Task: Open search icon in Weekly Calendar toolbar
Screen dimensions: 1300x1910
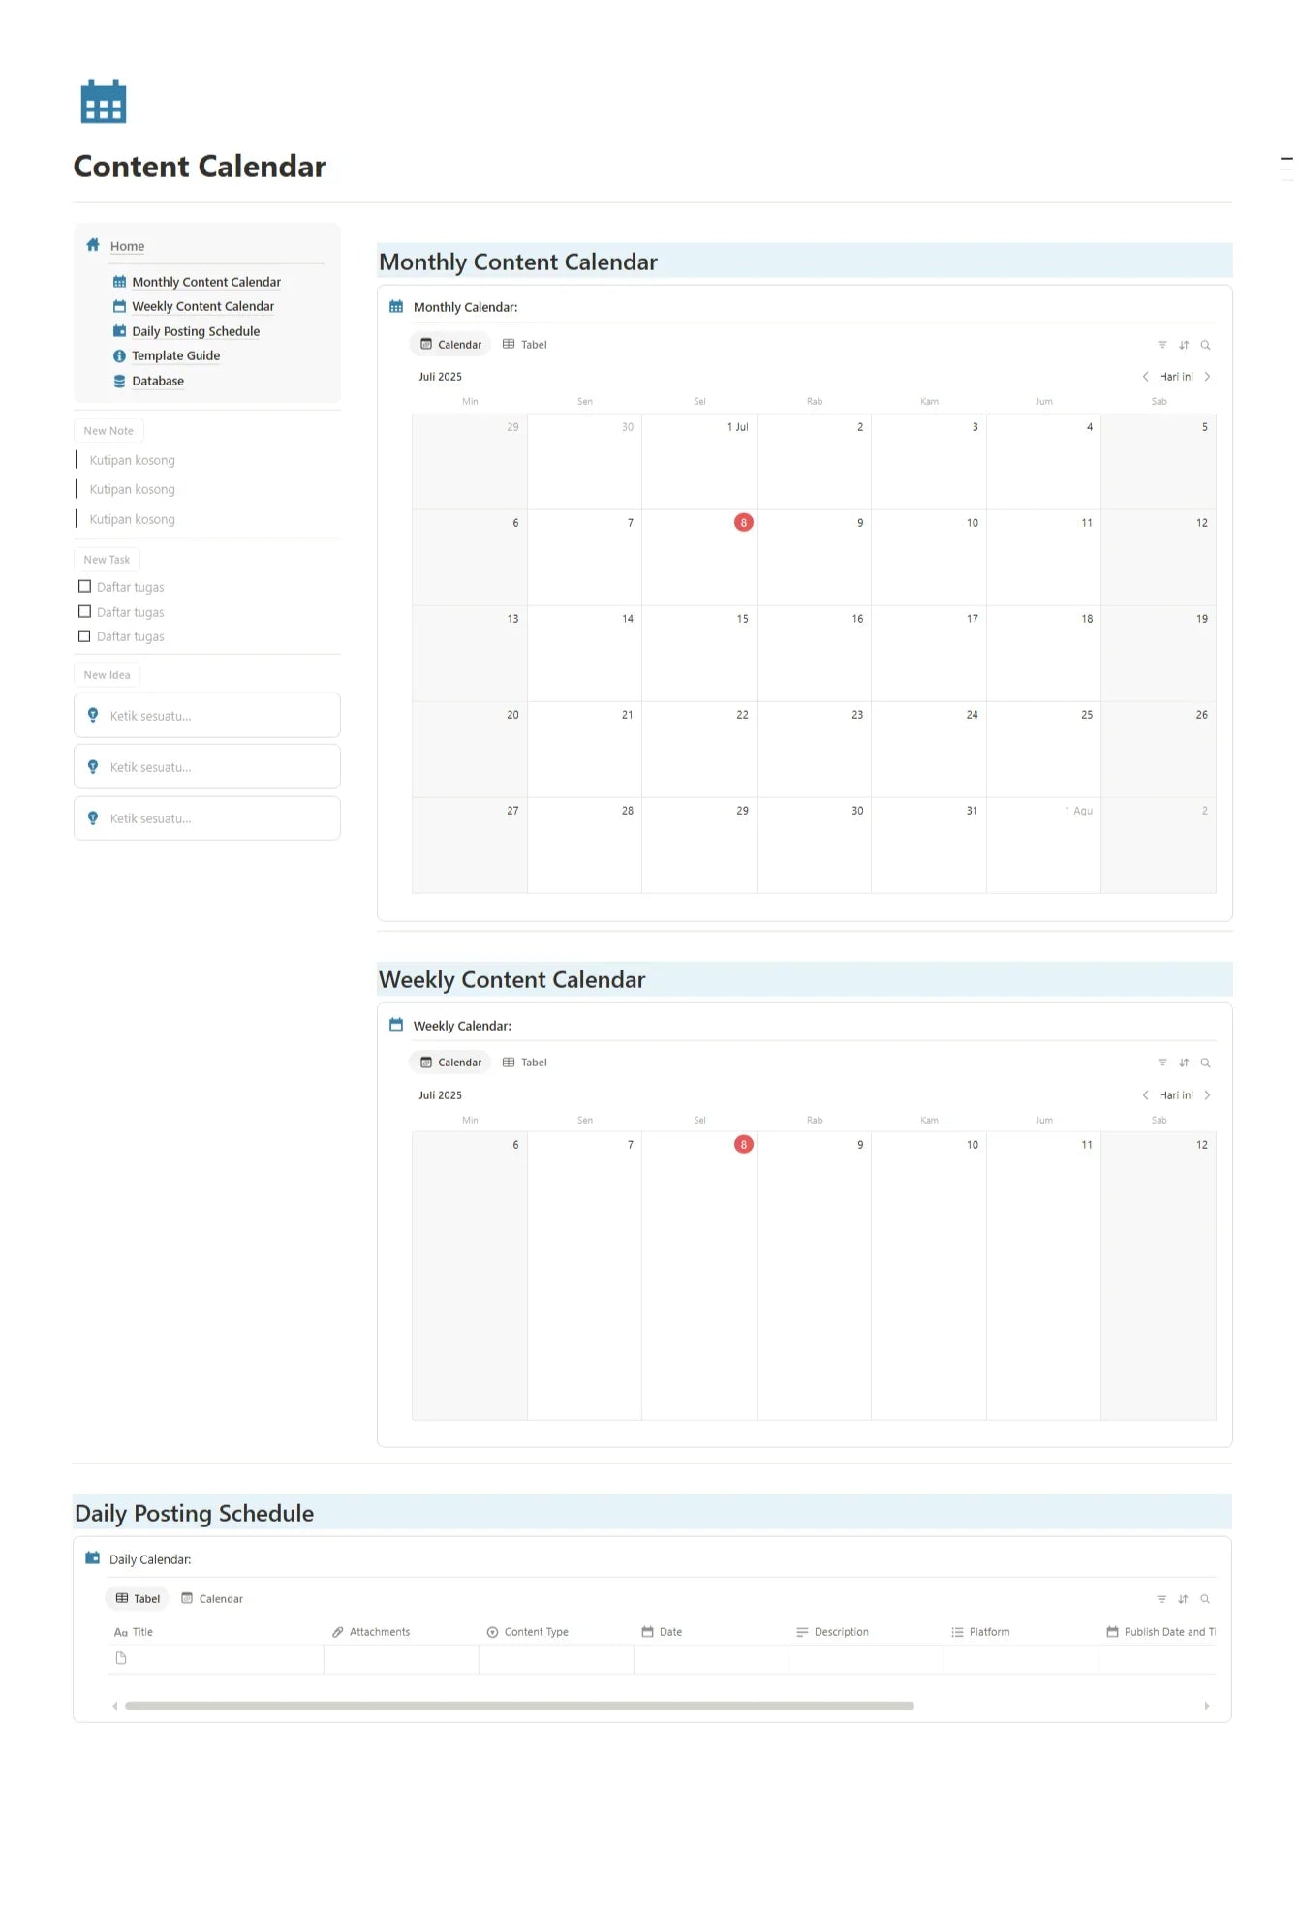Action: point(1205,1063)
